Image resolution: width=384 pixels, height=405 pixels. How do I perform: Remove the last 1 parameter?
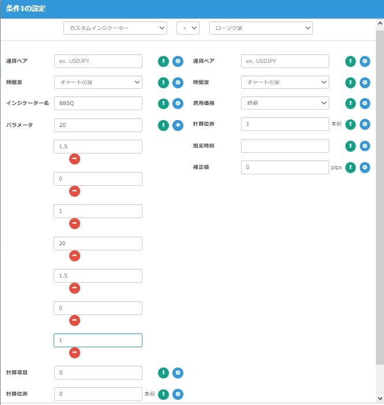74,352
